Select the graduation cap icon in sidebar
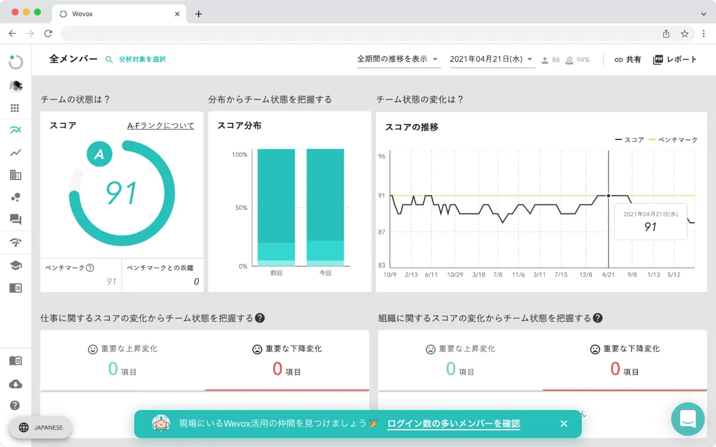The image size is (716, 447). click(16, 265)
